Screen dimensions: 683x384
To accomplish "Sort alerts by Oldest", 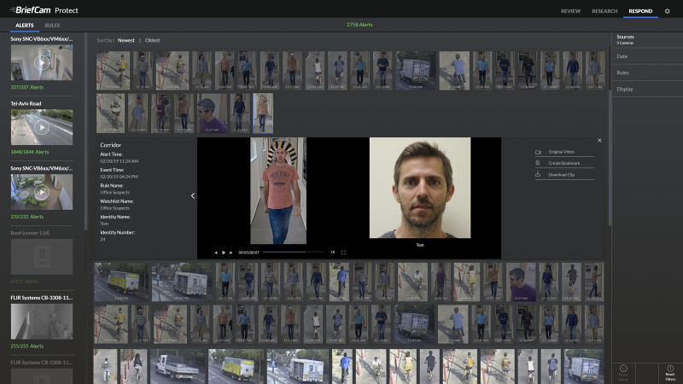I will (153, 40).
